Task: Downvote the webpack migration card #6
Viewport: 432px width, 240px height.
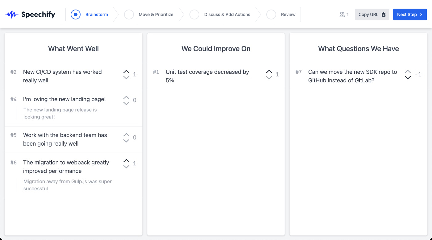Action: click(x=126, y=167)
